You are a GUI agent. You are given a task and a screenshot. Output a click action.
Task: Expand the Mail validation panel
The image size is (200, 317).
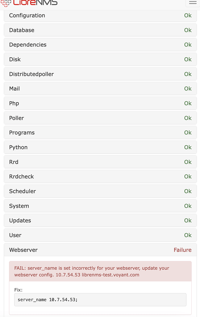click(100, 89)
